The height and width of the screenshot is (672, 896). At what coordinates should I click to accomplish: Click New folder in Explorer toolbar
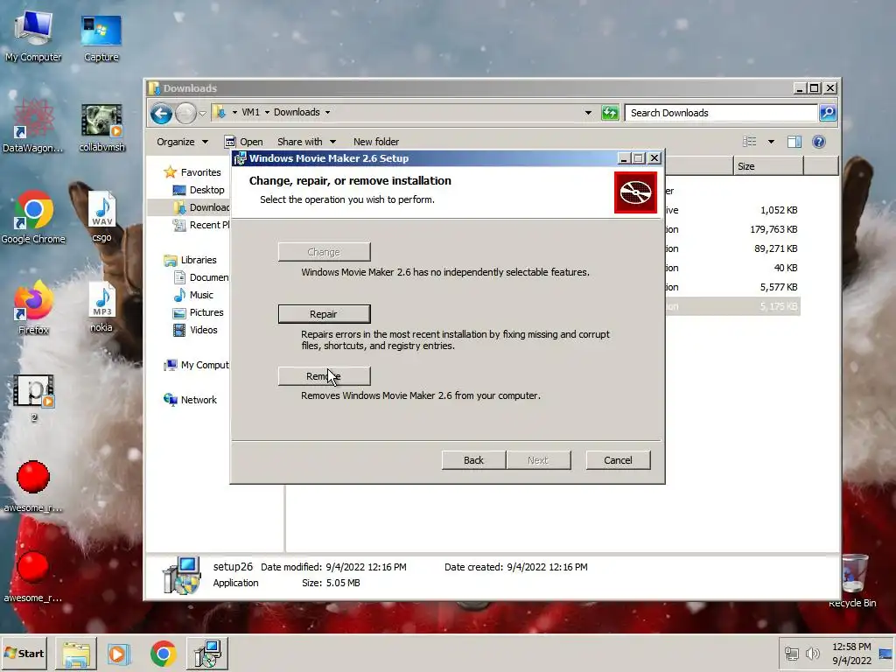[x=376, y=142]
